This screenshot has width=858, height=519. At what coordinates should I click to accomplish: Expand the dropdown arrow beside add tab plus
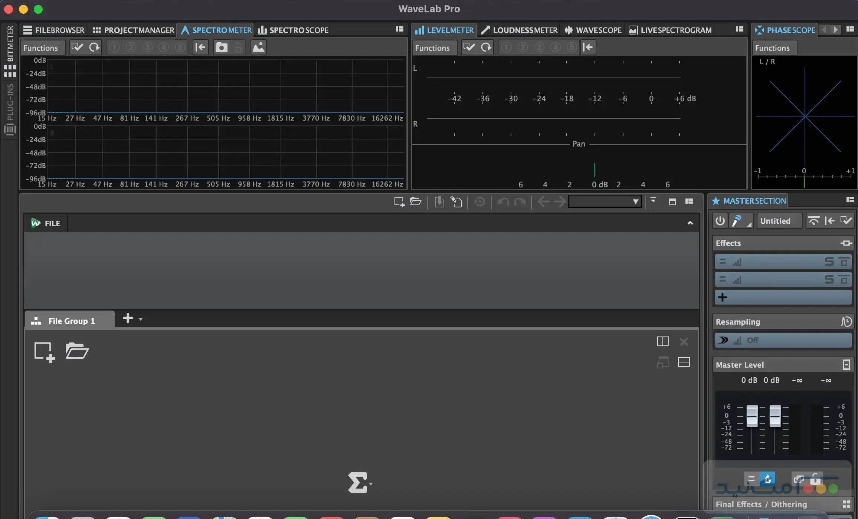(x=141, y=319)
